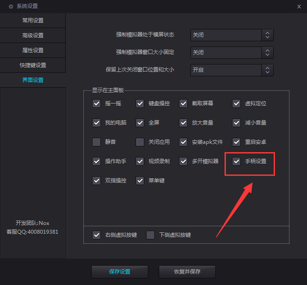Disable 右侧虚拟按键 checkbox
This screenshot has height=285, width=307.
point(96,235)
